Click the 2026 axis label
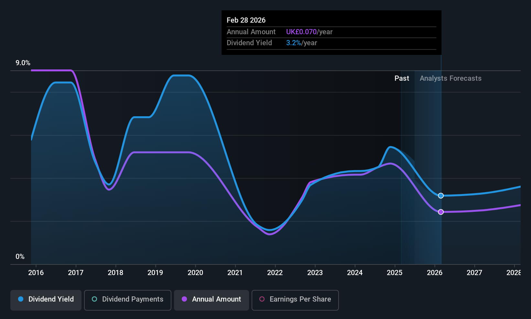The height and width of the screenshot is (319, 531). coord(435,273)
